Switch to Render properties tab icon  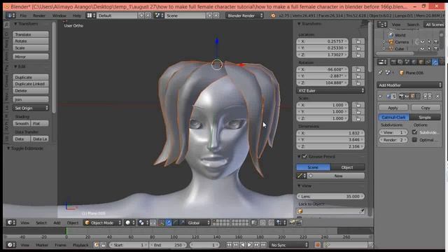pyautogui.click(x=393, y=62)
